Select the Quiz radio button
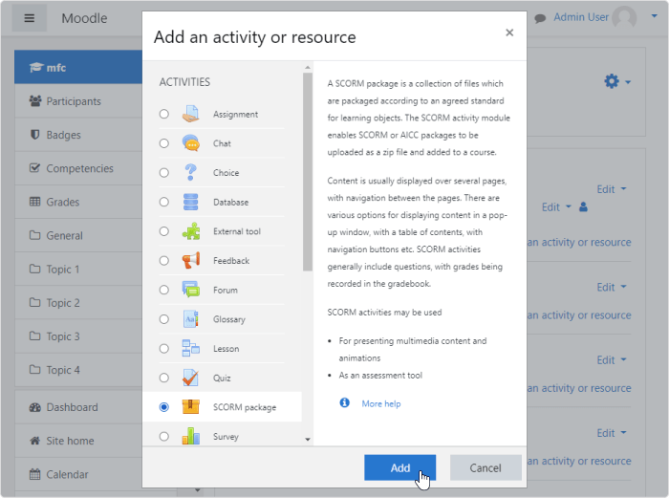This screenshot has width=669, height=498. click(163, 378)
